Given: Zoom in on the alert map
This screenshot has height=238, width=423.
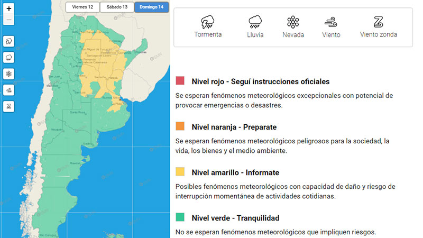Looking at the screenshot, I should point(9,9).
